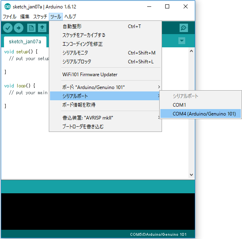Choose ブートローダを書き込む
This screenshot has width=242, height=239.
click(x=106, y=127)
